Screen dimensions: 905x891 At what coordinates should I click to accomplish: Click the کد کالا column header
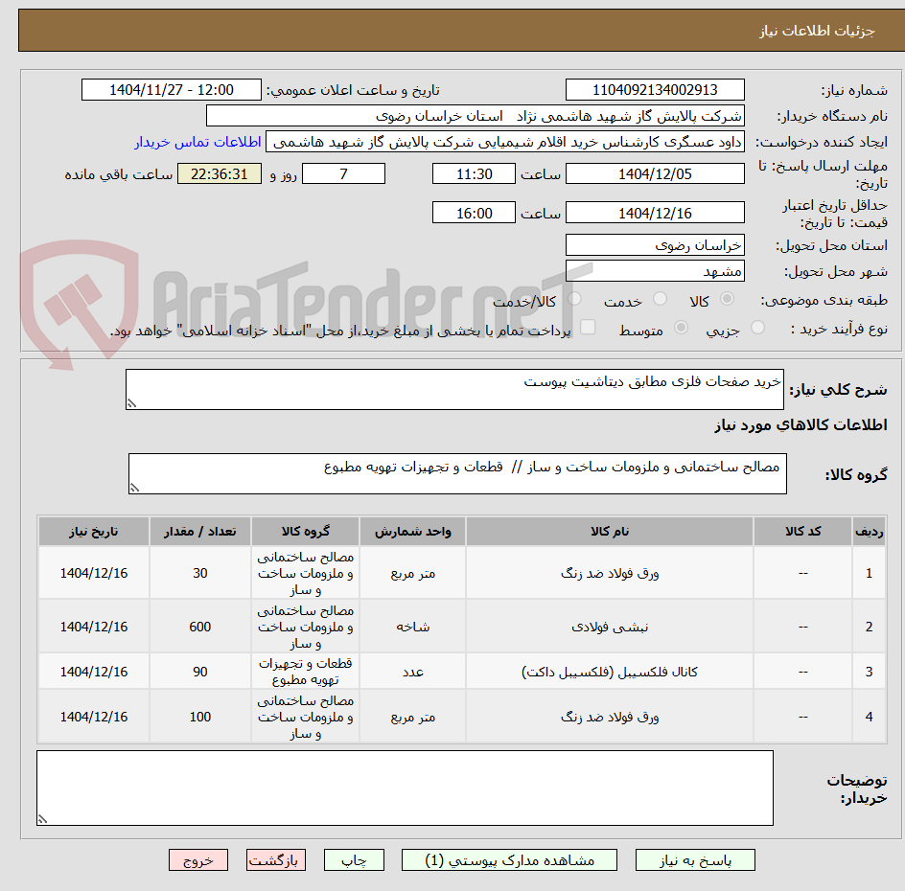point(802,531)
